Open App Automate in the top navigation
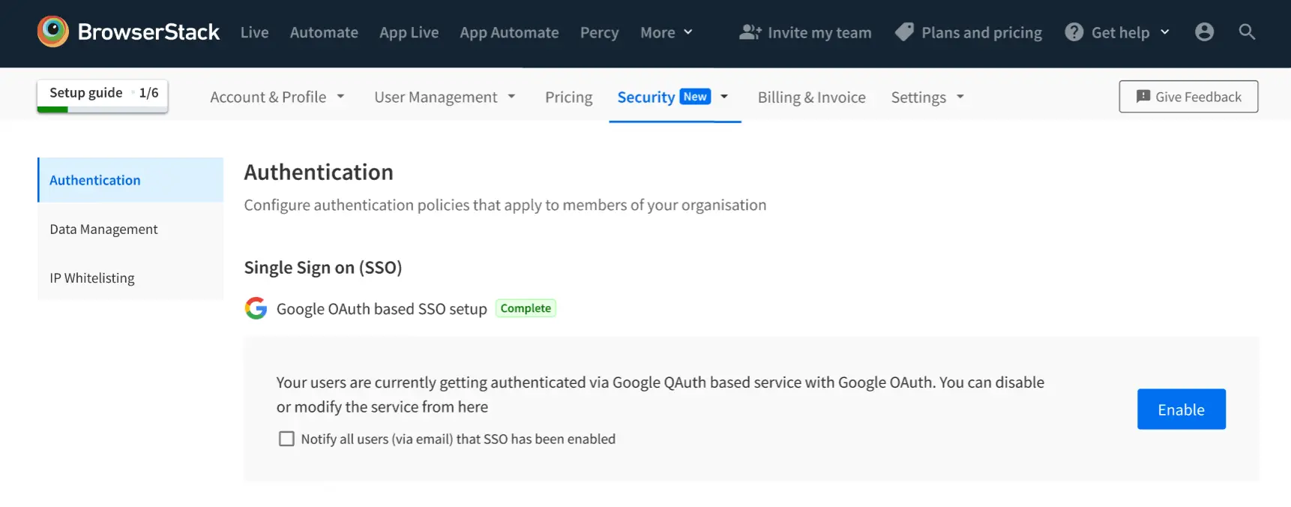The height and width of the screenshot is (507, 1291). 509,32
